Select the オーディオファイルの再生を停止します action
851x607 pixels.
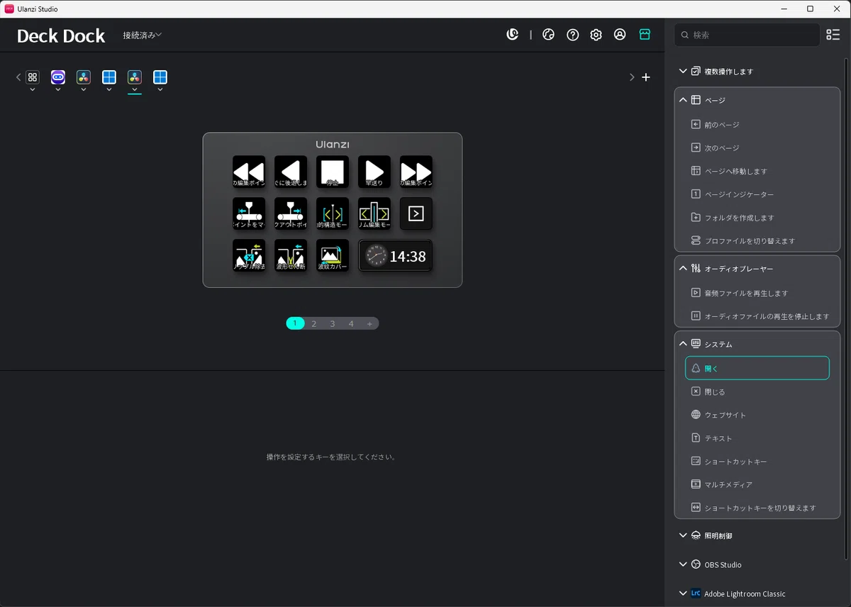[757, 316]
